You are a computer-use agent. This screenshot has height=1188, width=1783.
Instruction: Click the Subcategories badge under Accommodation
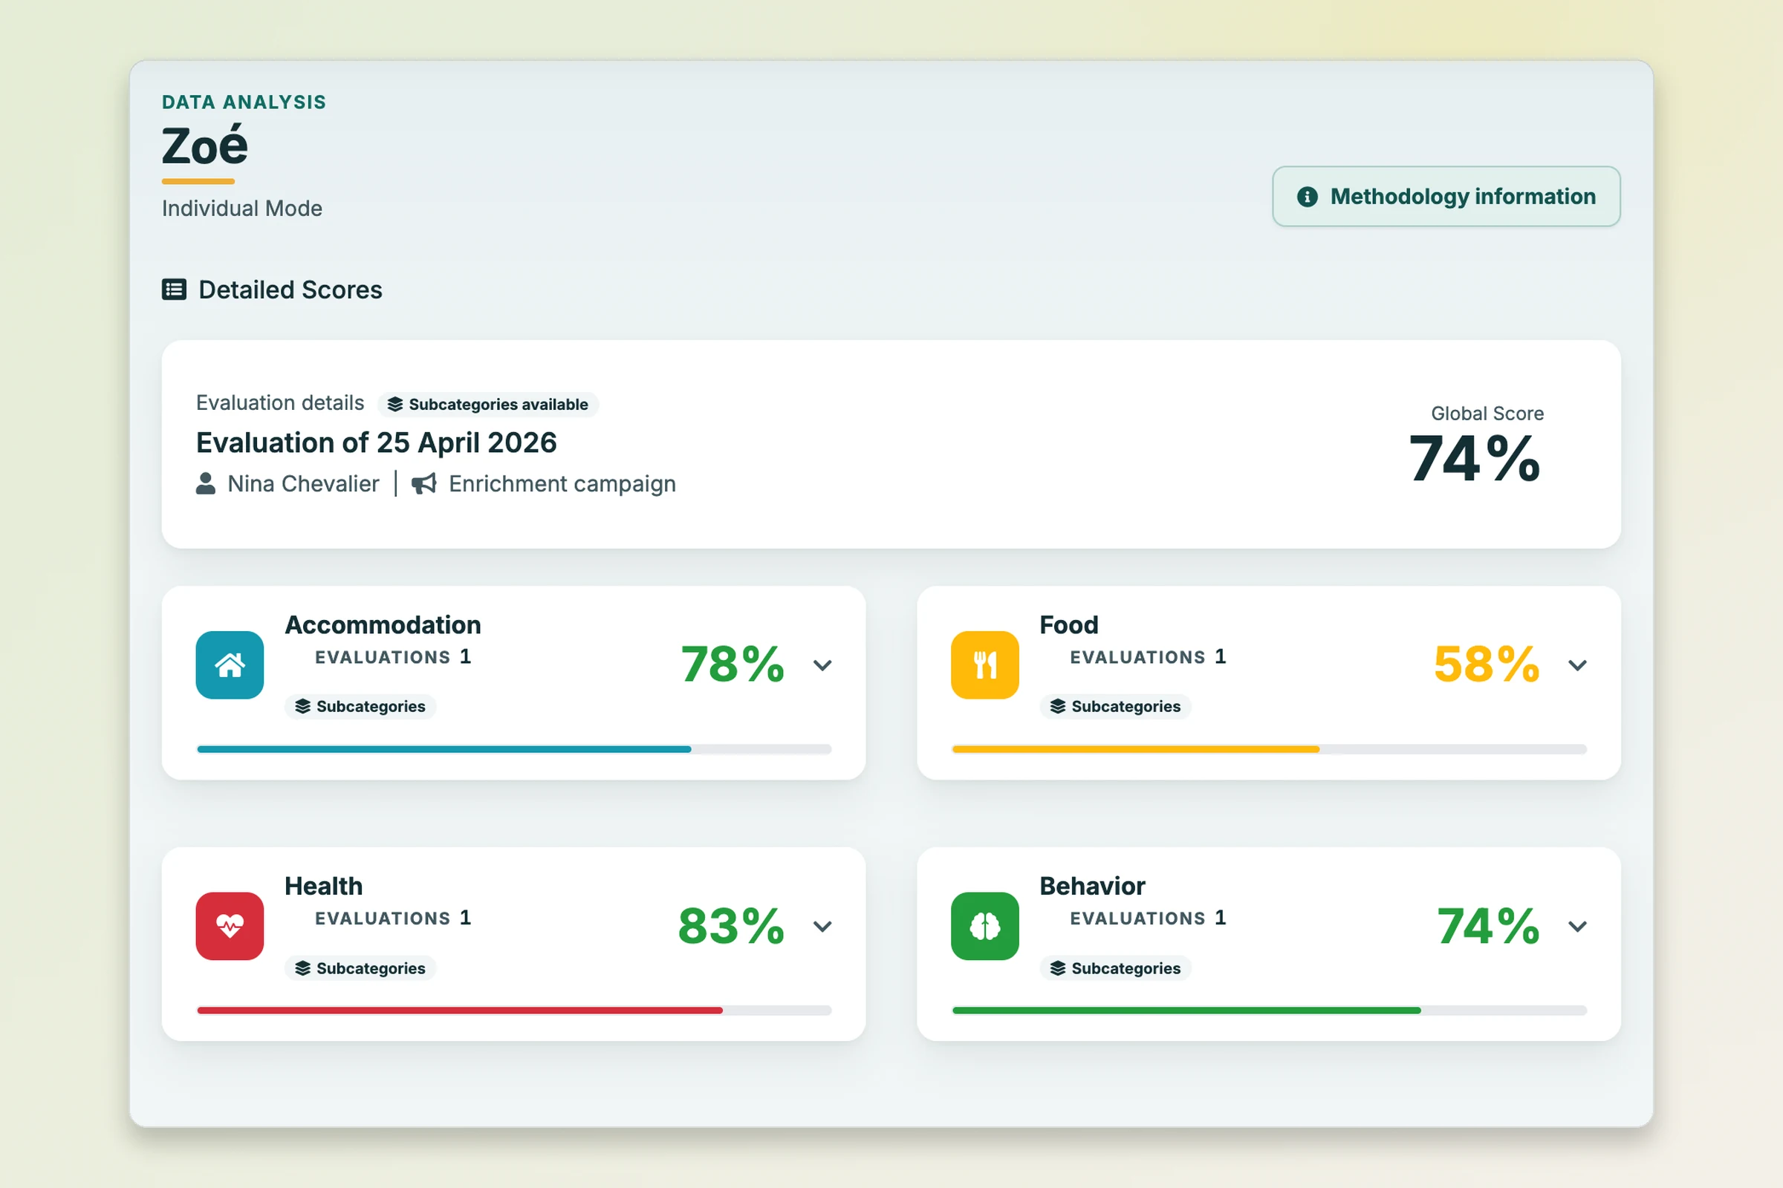pyautogui.click(x=360, y=706)
